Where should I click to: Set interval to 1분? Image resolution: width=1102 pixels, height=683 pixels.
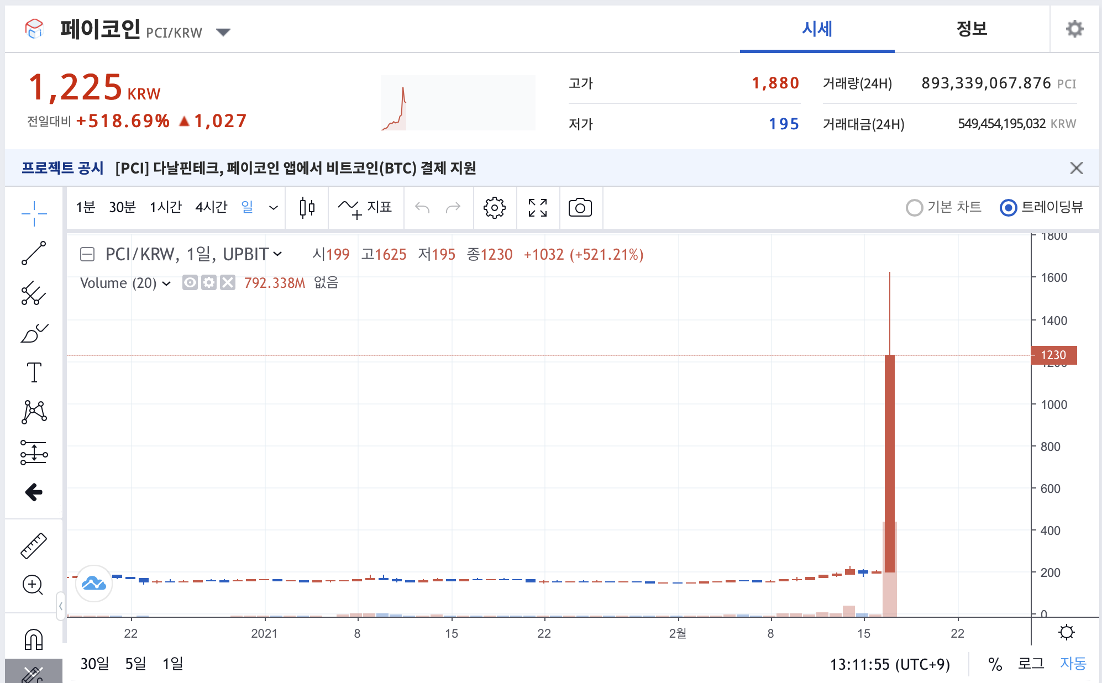[86, 207]
